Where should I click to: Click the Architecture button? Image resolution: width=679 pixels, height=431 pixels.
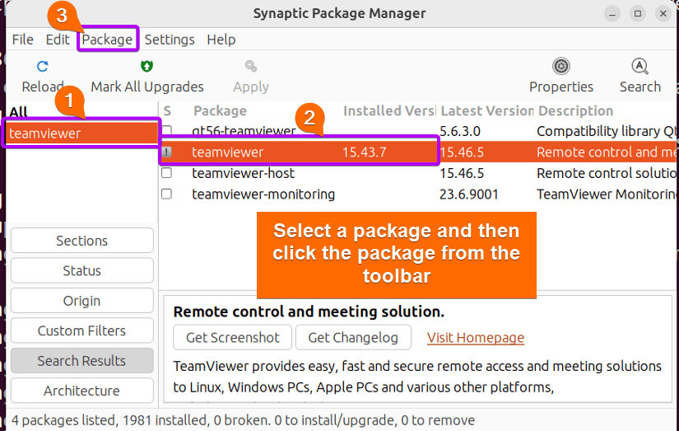click(81, 391)
